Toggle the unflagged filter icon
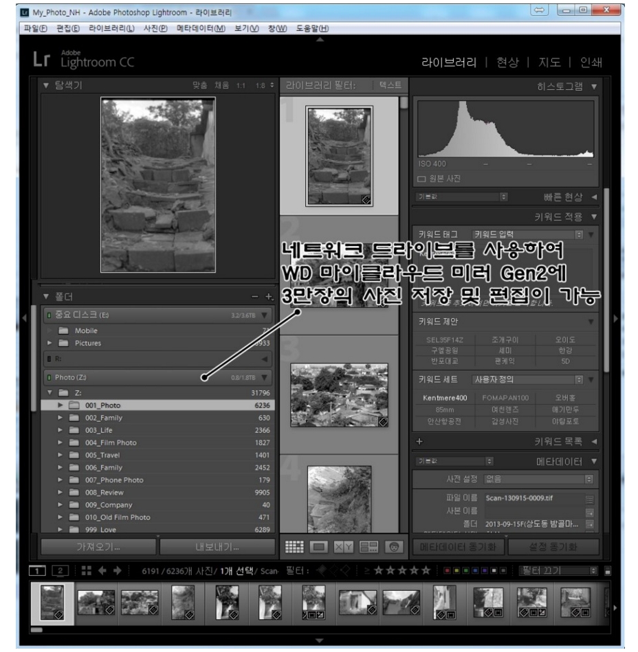The width and height of the screenshot is (638, 652). coord(333,570)
